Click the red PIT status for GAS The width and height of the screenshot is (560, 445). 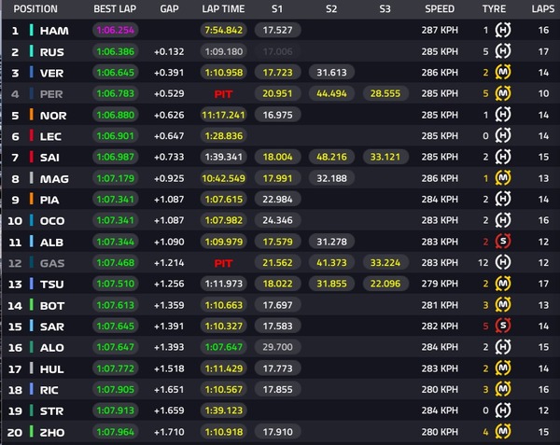click(x=223, y=263)
